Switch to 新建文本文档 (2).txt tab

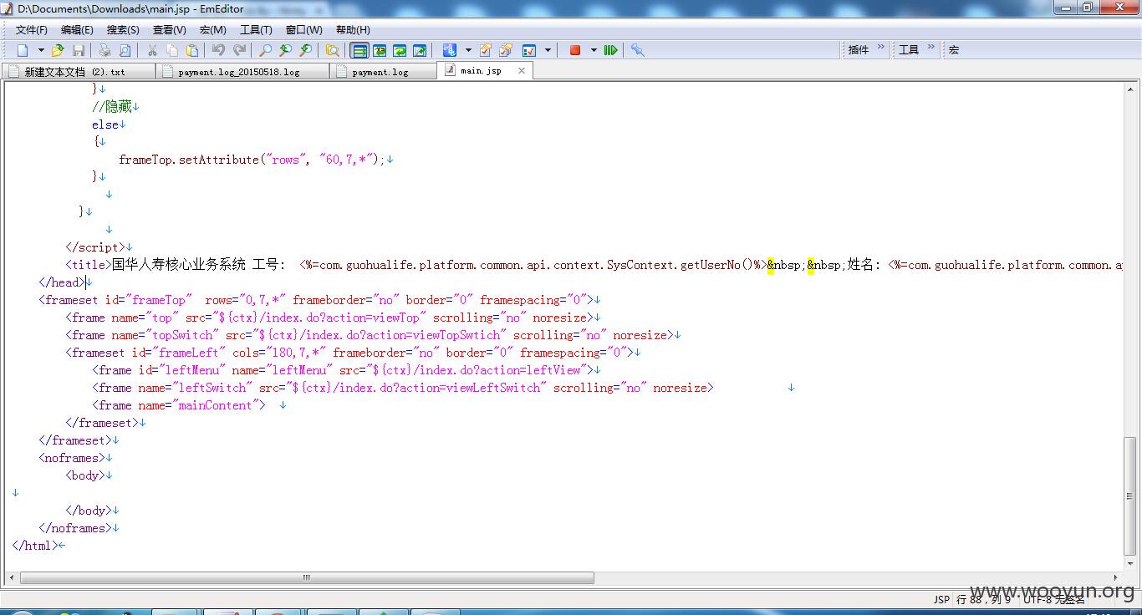[x=79, y=72]
